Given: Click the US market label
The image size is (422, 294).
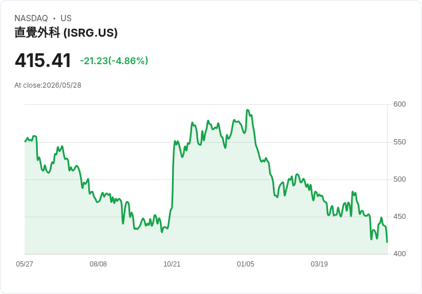Looking at the screenshot, I should (66, 18).
